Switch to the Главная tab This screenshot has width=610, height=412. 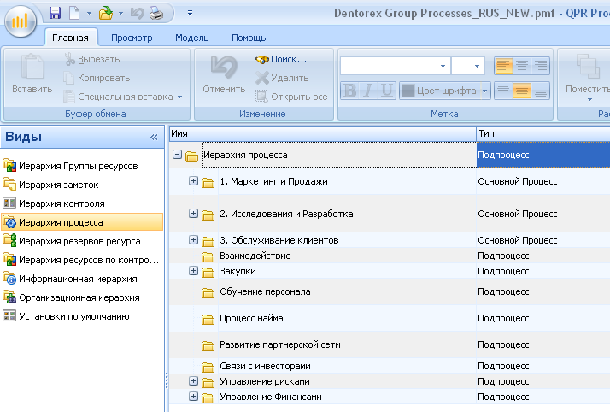click(x=70, y=38)
